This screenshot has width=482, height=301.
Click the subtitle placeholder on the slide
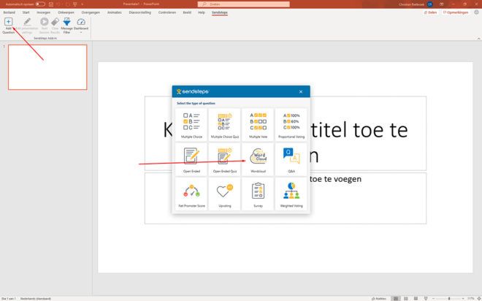tap(286, 198)
